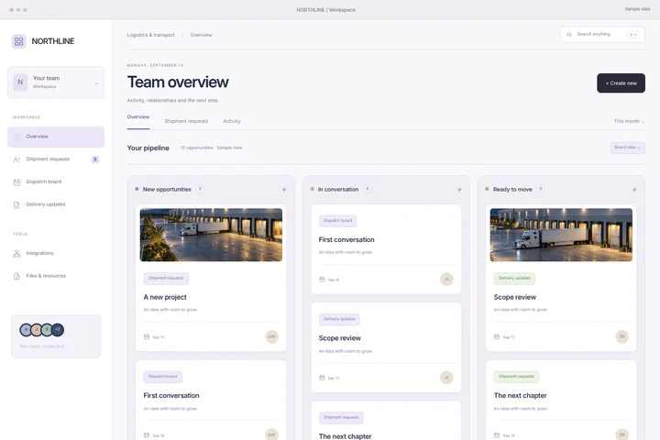Click the search magnifier icon

pyautogui.click(x=569, y=35)
